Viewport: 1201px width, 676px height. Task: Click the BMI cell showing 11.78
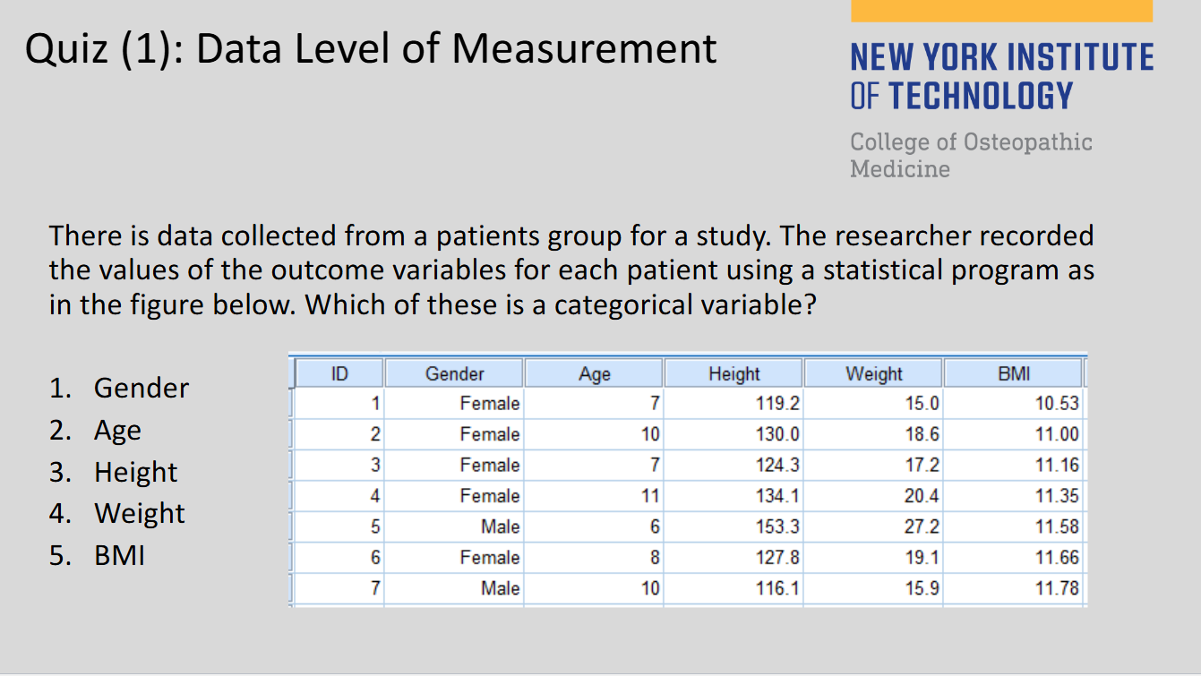click(x=1057, y=588)
